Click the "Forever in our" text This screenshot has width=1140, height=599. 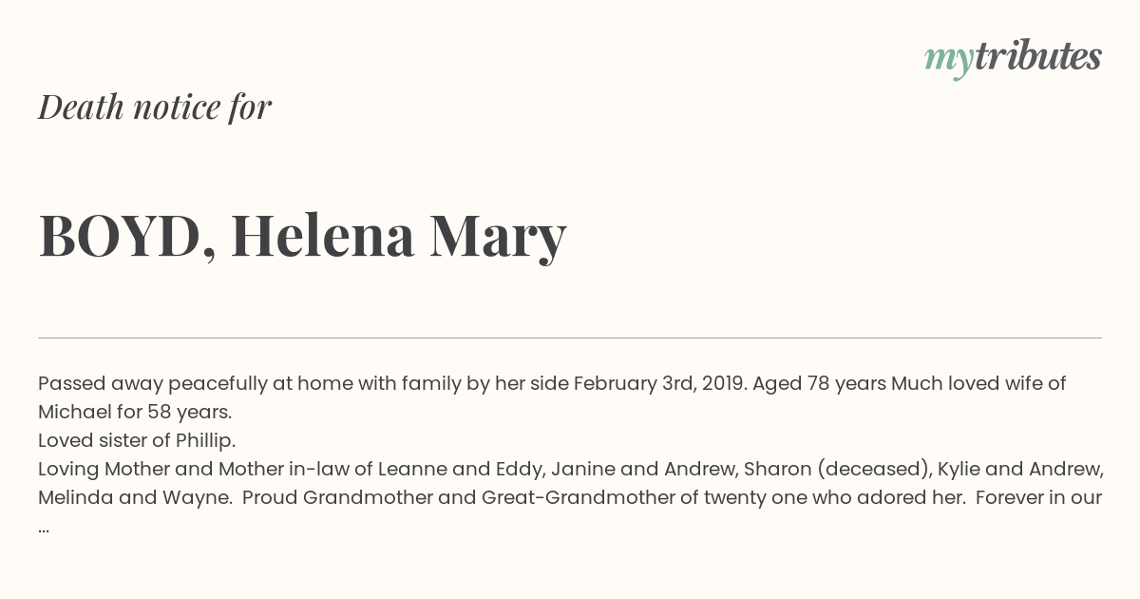(1038, 498)
